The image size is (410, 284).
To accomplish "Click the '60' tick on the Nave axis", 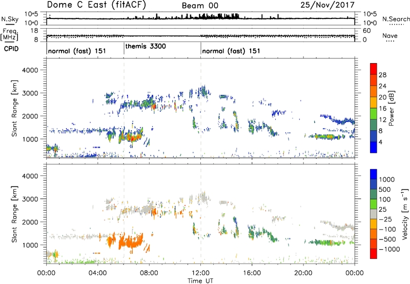I will (366, 31).
